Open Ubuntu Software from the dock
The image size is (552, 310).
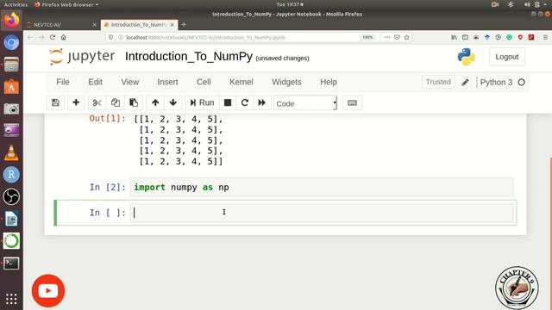point(11,86)
